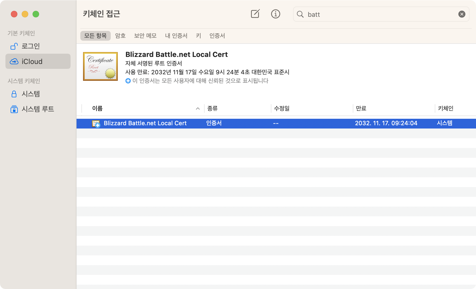This screenshot has width=476, height=289.
Task: Click the 사용 만료 expiration date line
Action: pos(207,72)
